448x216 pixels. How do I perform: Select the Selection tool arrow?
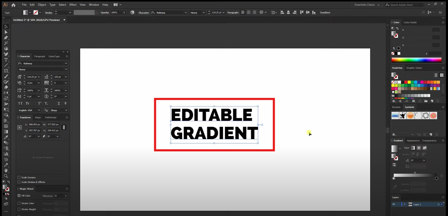(6, 27)
